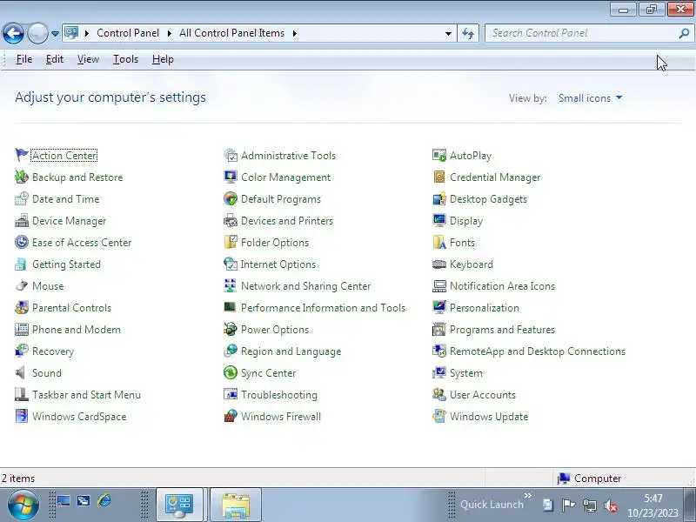This screenshot has width=696, height=522.
Task: Open the Personalization icon
Action: (439, 308)
